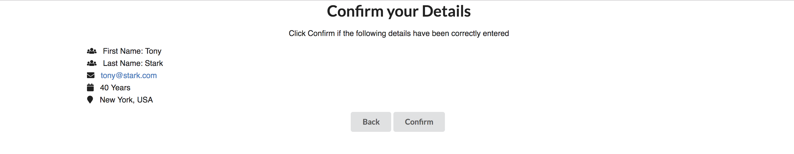Click the Confirm your Details heading
794x154 pixels.
(x=399, y=11)
